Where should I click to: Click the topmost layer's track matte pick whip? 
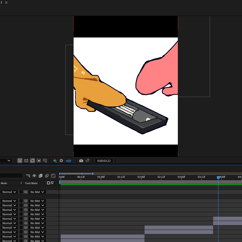(26, 192)
